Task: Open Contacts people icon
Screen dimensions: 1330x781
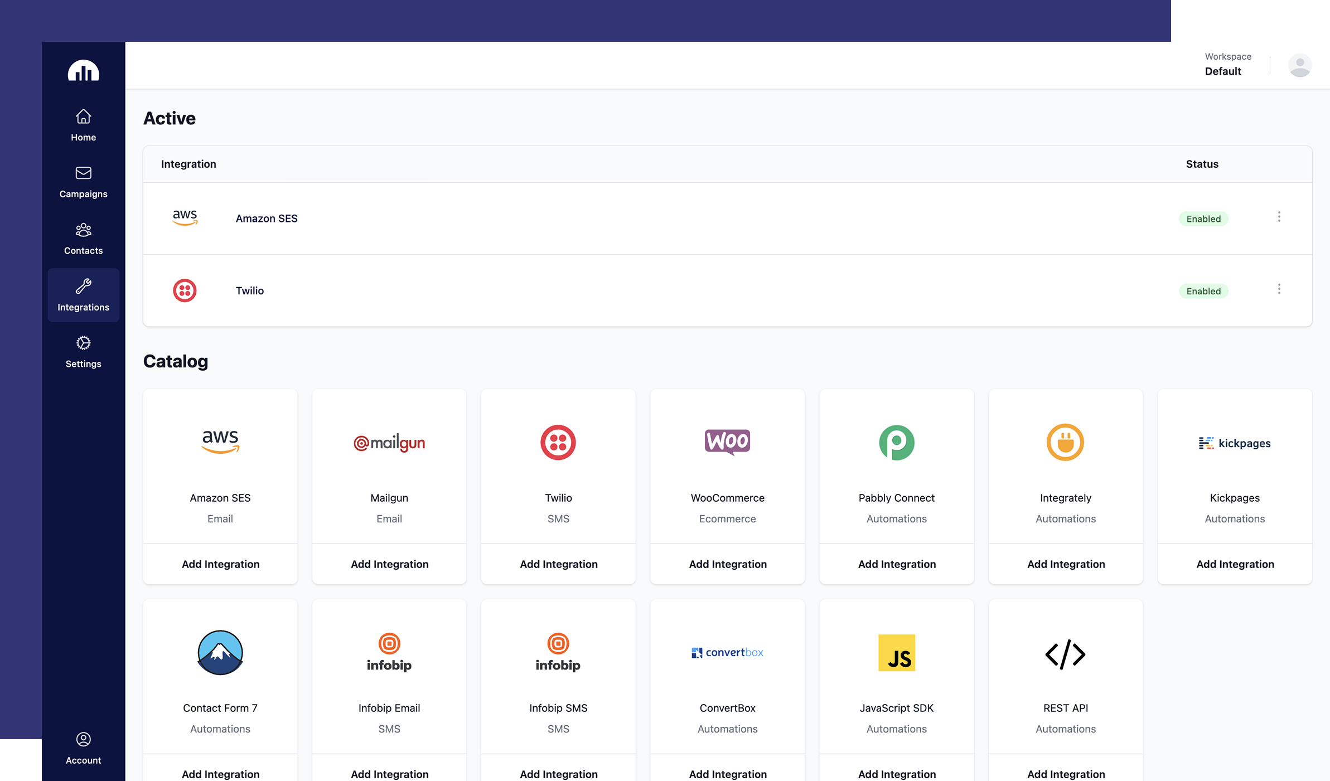Action: (83, 230)
